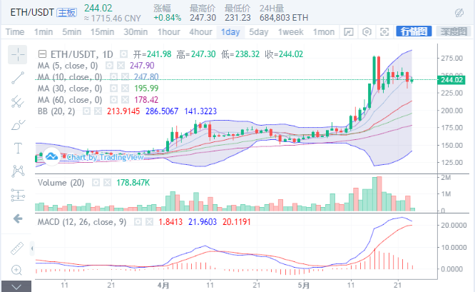The image size is (475, 292).
Task: Select the 4hour interval
Action: click(x=200, y=32)
